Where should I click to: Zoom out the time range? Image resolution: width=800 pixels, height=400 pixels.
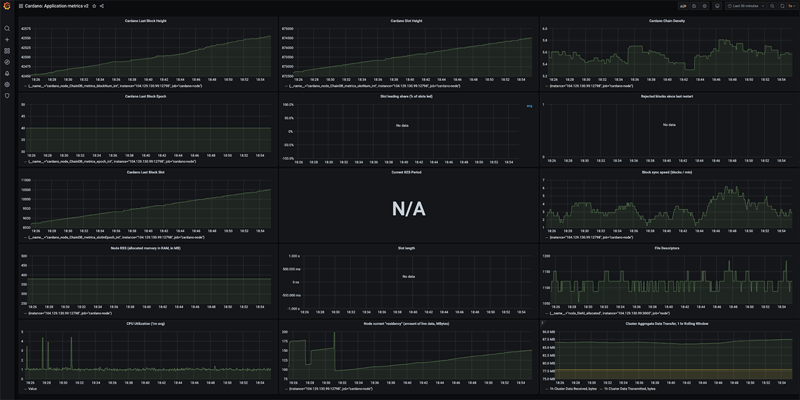[772, 6]
